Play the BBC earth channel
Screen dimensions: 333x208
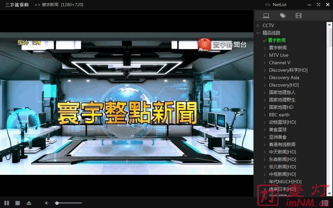pos(279,115)
